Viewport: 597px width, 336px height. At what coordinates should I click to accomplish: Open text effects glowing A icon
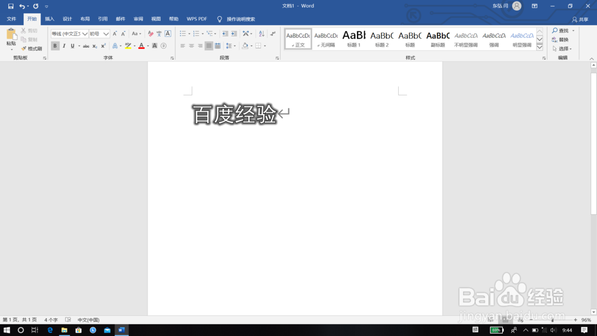tap(115, 46)
